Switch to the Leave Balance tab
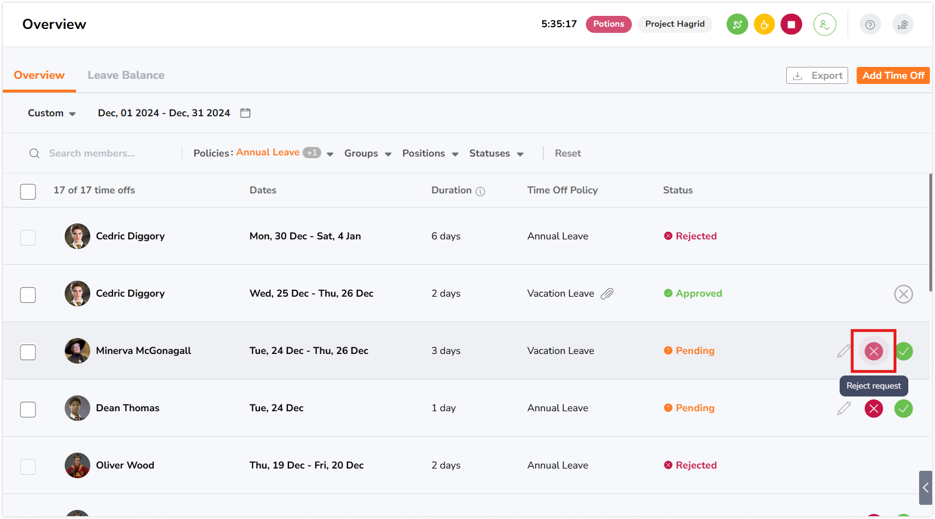935x519 pixels. [126, 75]
